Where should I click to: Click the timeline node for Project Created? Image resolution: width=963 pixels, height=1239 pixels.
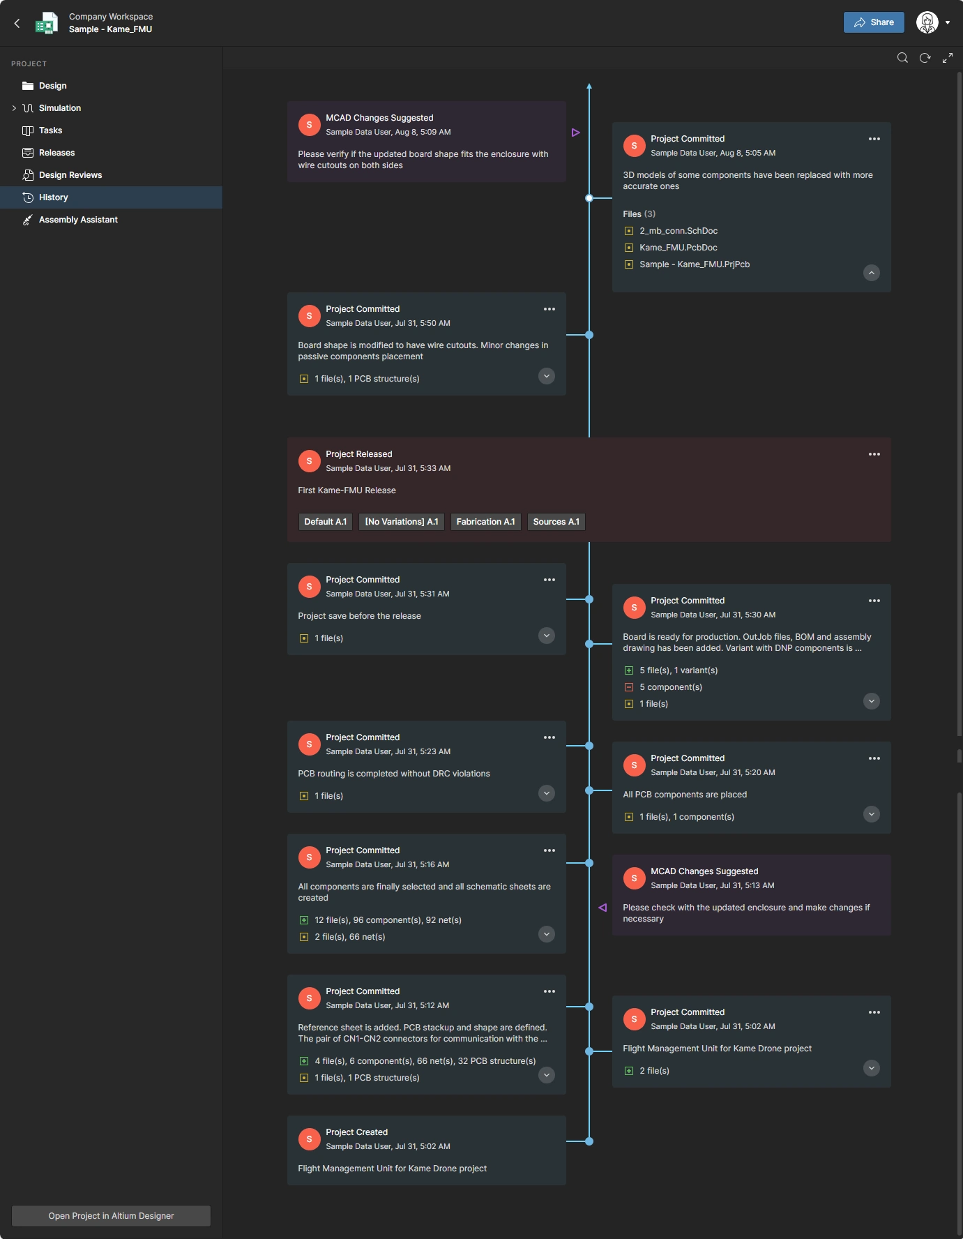589,1141
